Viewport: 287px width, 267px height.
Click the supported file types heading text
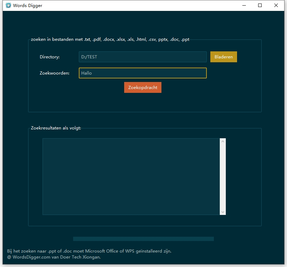click(110, 39)
